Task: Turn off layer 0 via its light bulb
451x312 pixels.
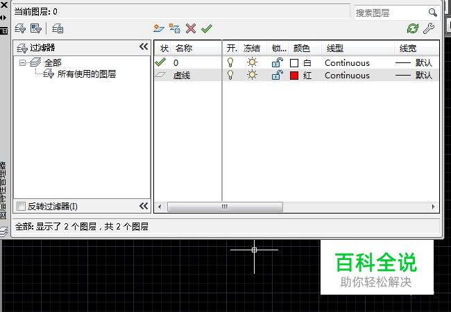Action: pyautogui.click(x=230, y=62)
